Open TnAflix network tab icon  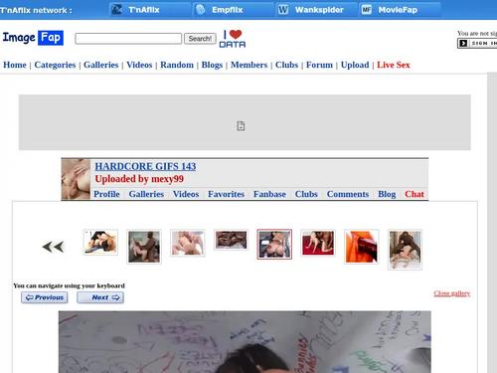click(x=116, y=10)
